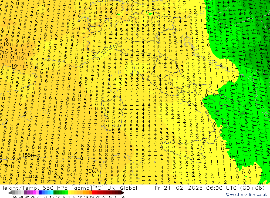
Task: Click the '42' legend scale value
Action: (110, 197)
